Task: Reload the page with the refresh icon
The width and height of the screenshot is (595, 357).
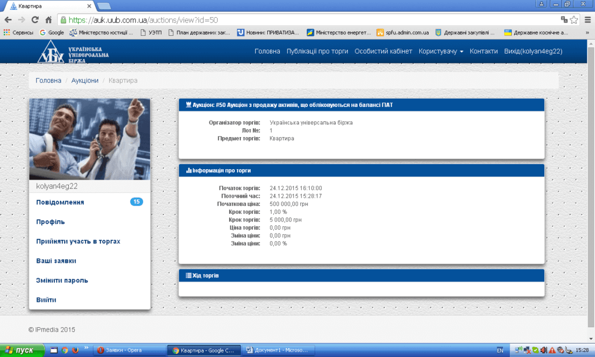Action: point(35,20)
